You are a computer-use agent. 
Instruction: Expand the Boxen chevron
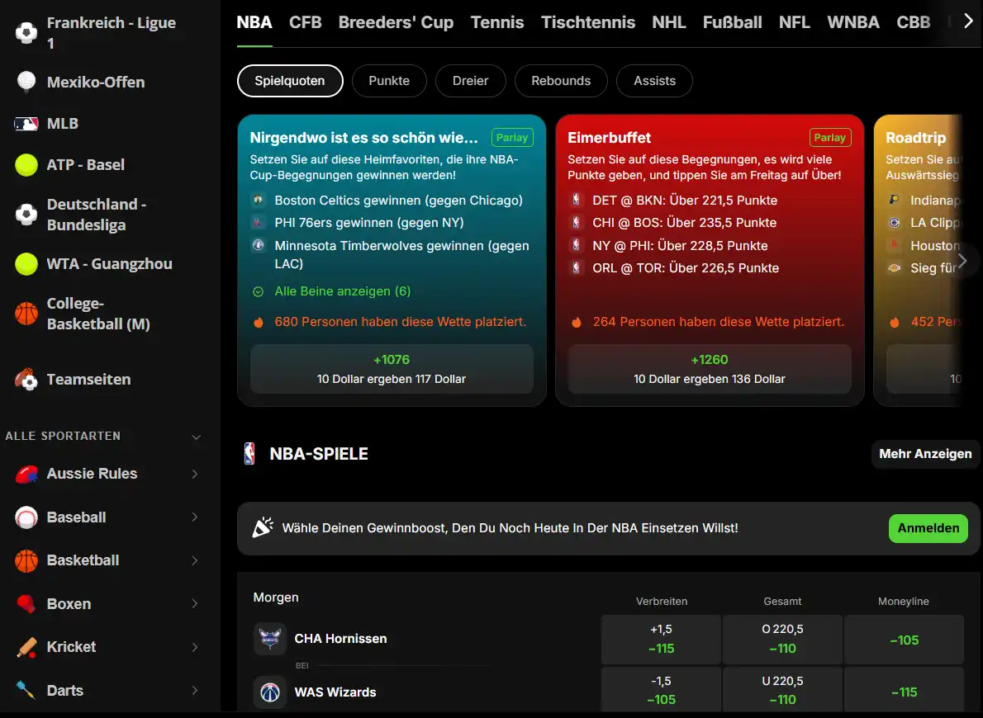pyautogui.click(x=195, y=603)
